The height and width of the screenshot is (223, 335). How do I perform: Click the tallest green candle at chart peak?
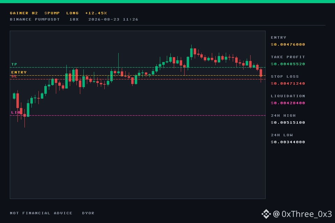pyautogui.click(x=191, y=53)
